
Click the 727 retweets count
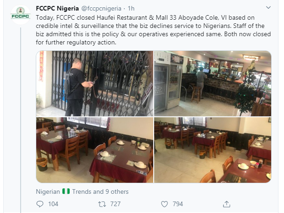[116, 203]
